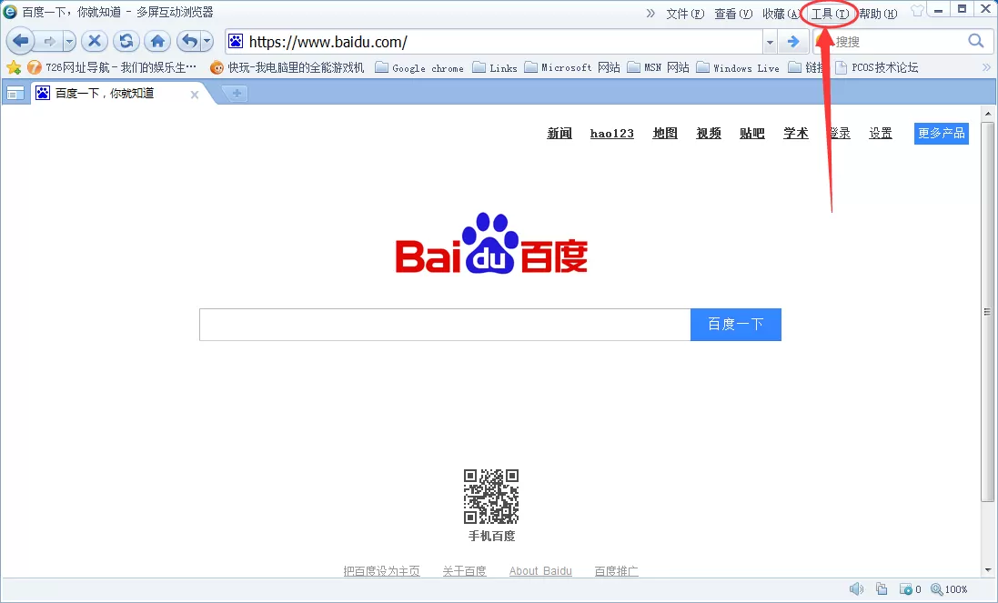Open the 726网址导航 bookmark

coord(111,67)
